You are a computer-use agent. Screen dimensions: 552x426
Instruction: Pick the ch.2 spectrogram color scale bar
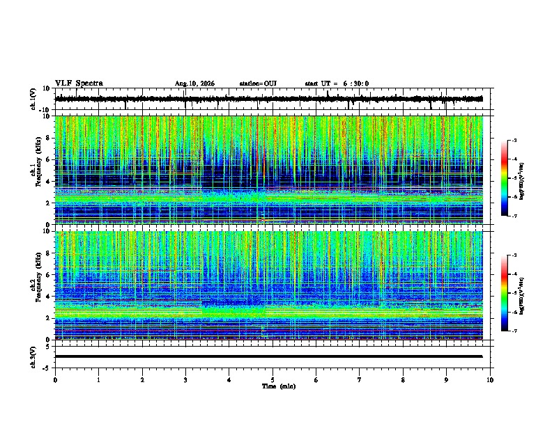(x=505, y=293)
